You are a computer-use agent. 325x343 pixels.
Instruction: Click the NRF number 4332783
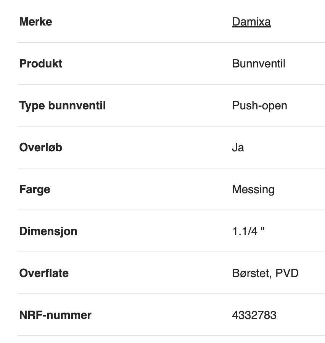pos(254,315)
